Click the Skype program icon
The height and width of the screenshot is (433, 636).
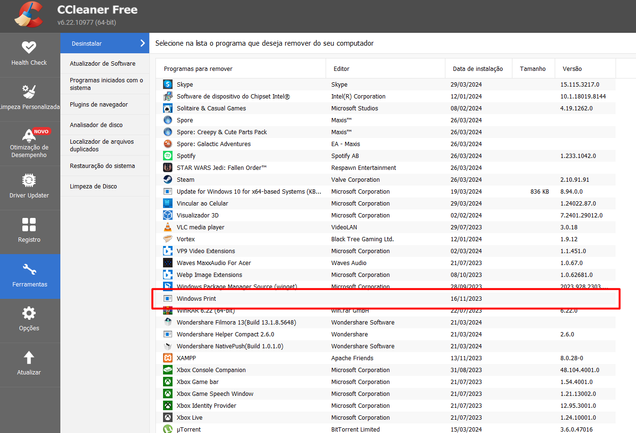point(168,84)
